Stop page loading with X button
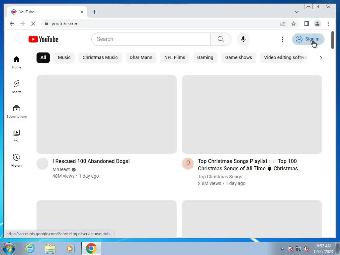340x255 pixels. pos(33,24)
